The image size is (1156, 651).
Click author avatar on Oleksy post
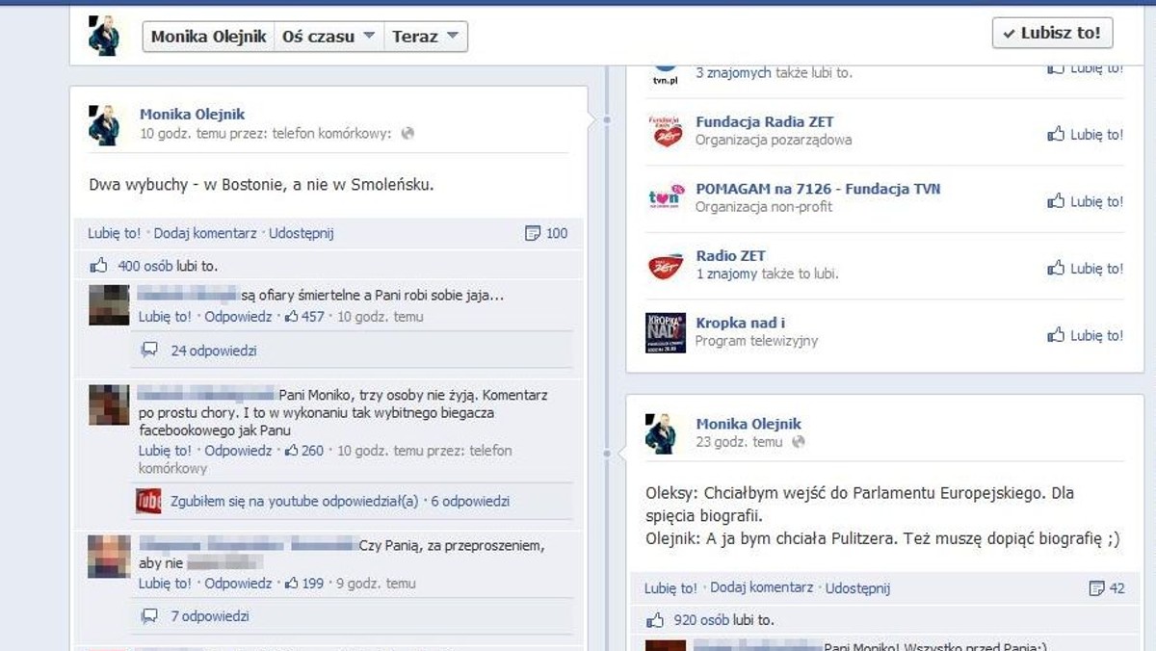click(x=661, y=433)
